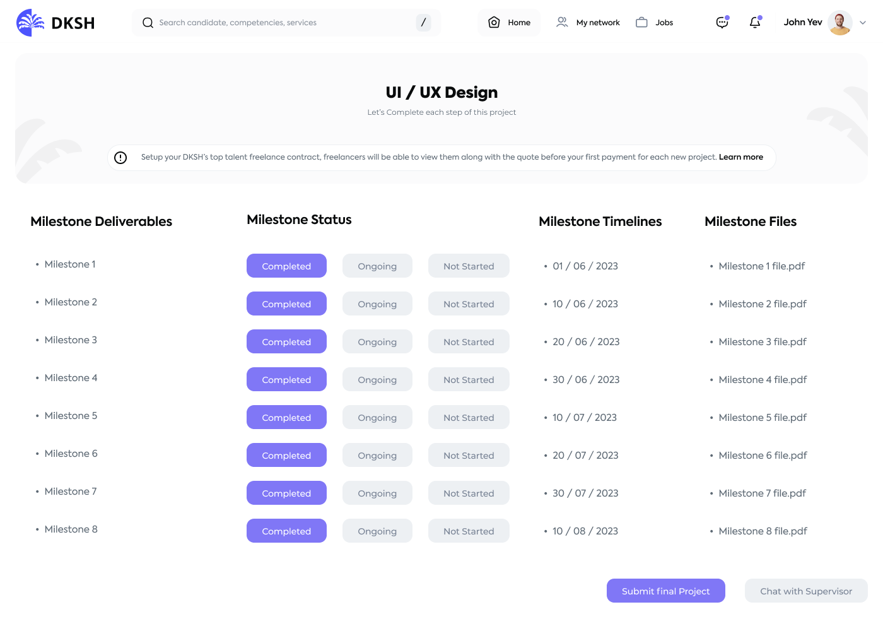Click the 30 / 07 / 2023 timeline date
The height and width of the screenshot is (631, 883).
pyautogui.click(x=585, y=493)
